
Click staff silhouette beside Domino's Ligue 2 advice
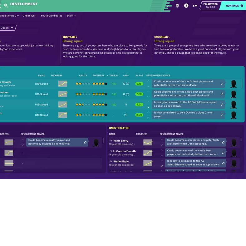[233, 115]
